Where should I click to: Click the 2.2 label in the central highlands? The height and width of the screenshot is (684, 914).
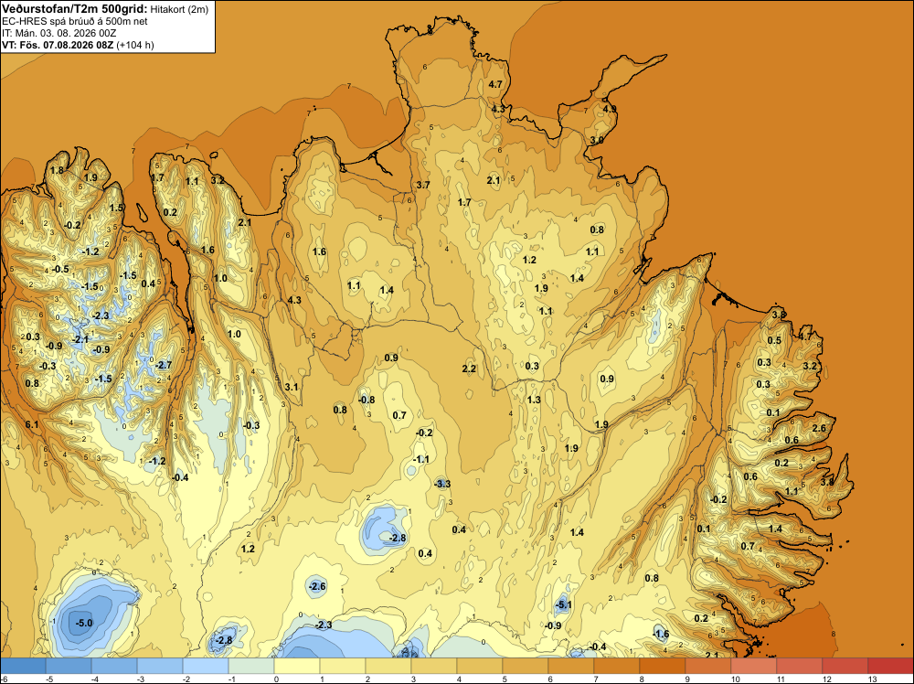coord(469,369)
